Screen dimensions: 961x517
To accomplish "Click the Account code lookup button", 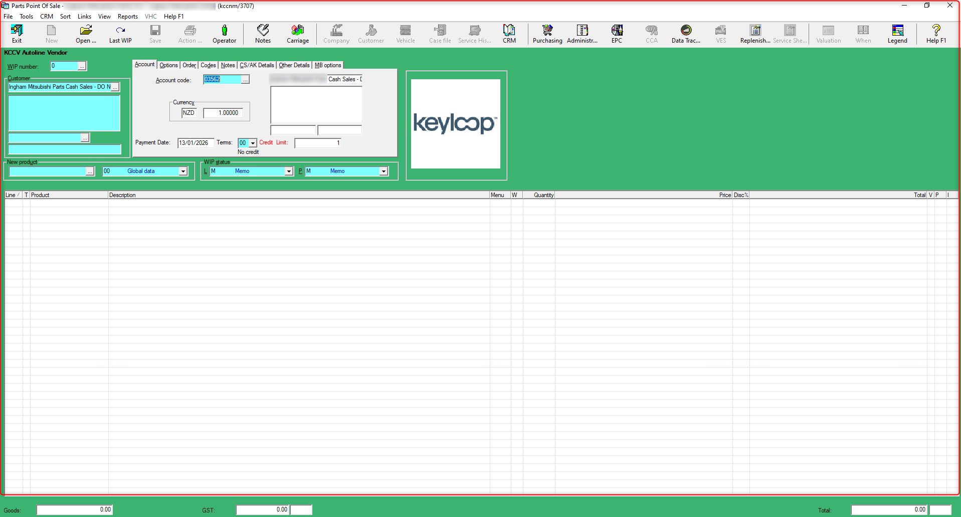I will click(245, 80).
